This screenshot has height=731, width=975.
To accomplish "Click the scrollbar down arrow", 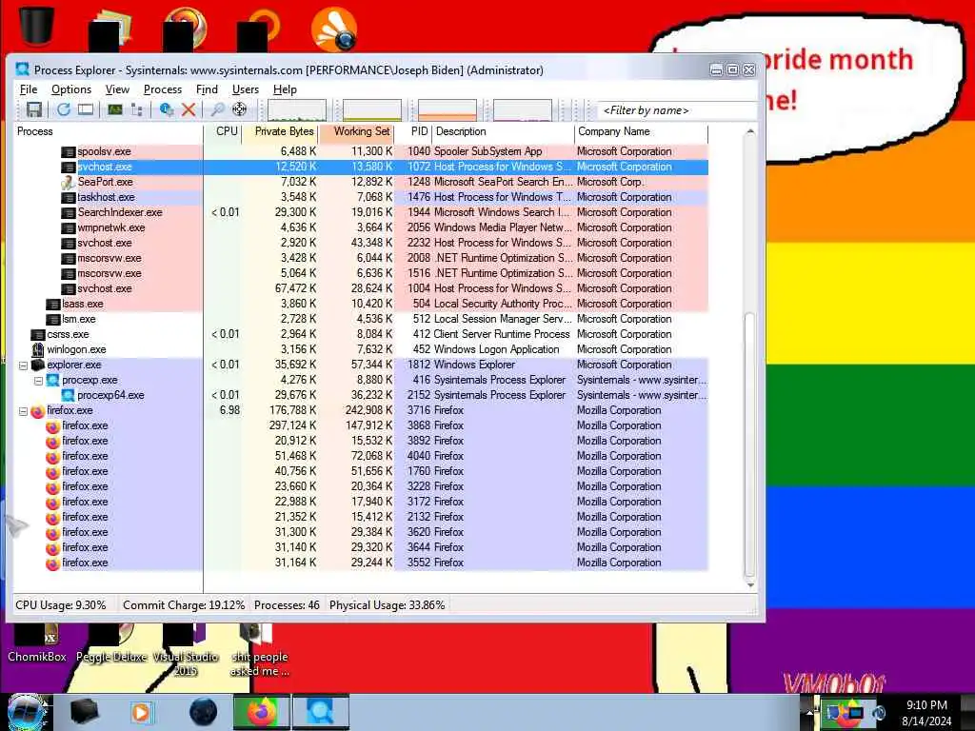I will (x=750, y=584).
